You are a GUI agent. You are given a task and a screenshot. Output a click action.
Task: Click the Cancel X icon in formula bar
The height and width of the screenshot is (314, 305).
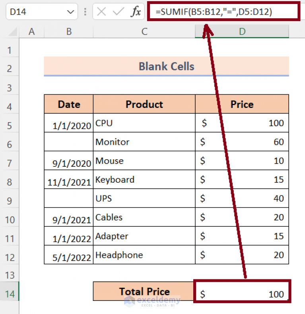click(x=101, y=12)
